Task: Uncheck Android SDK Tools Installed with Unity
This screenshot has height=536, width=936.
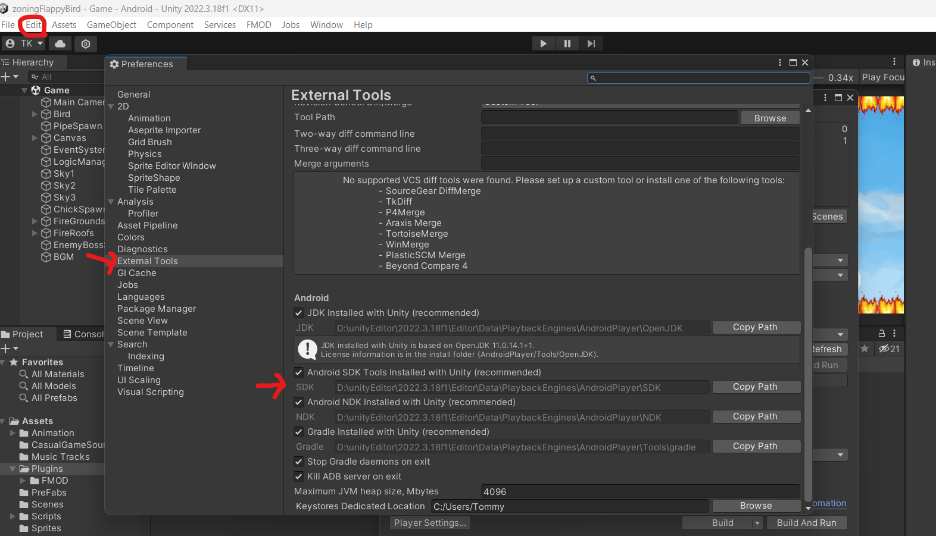Action: (x=299, y=372)
